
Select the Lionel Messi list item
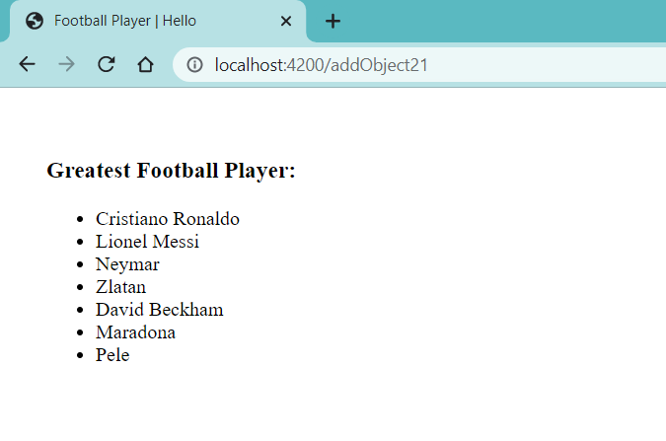tap(147, 242)
